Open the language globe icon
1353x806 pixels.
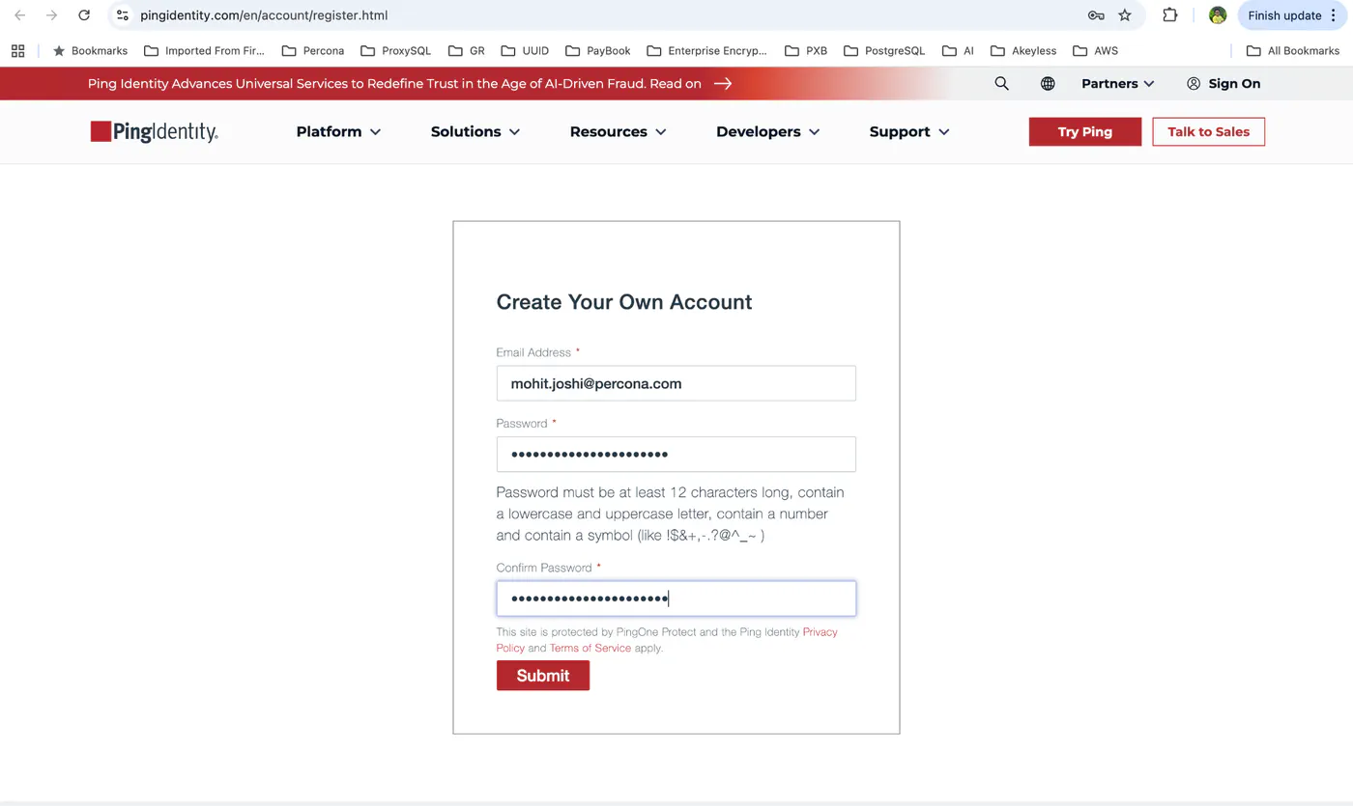(1048, 84)
